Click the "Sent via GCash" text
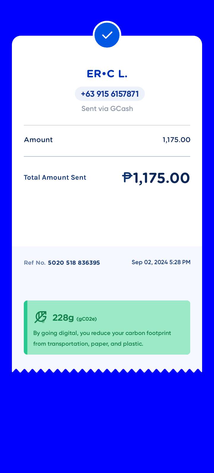The width and height of the screenshot is (214, 473). [x=107, y=109]
